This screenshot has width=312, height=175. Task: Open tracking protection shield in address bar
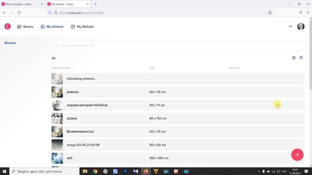[x=50, y=13]
